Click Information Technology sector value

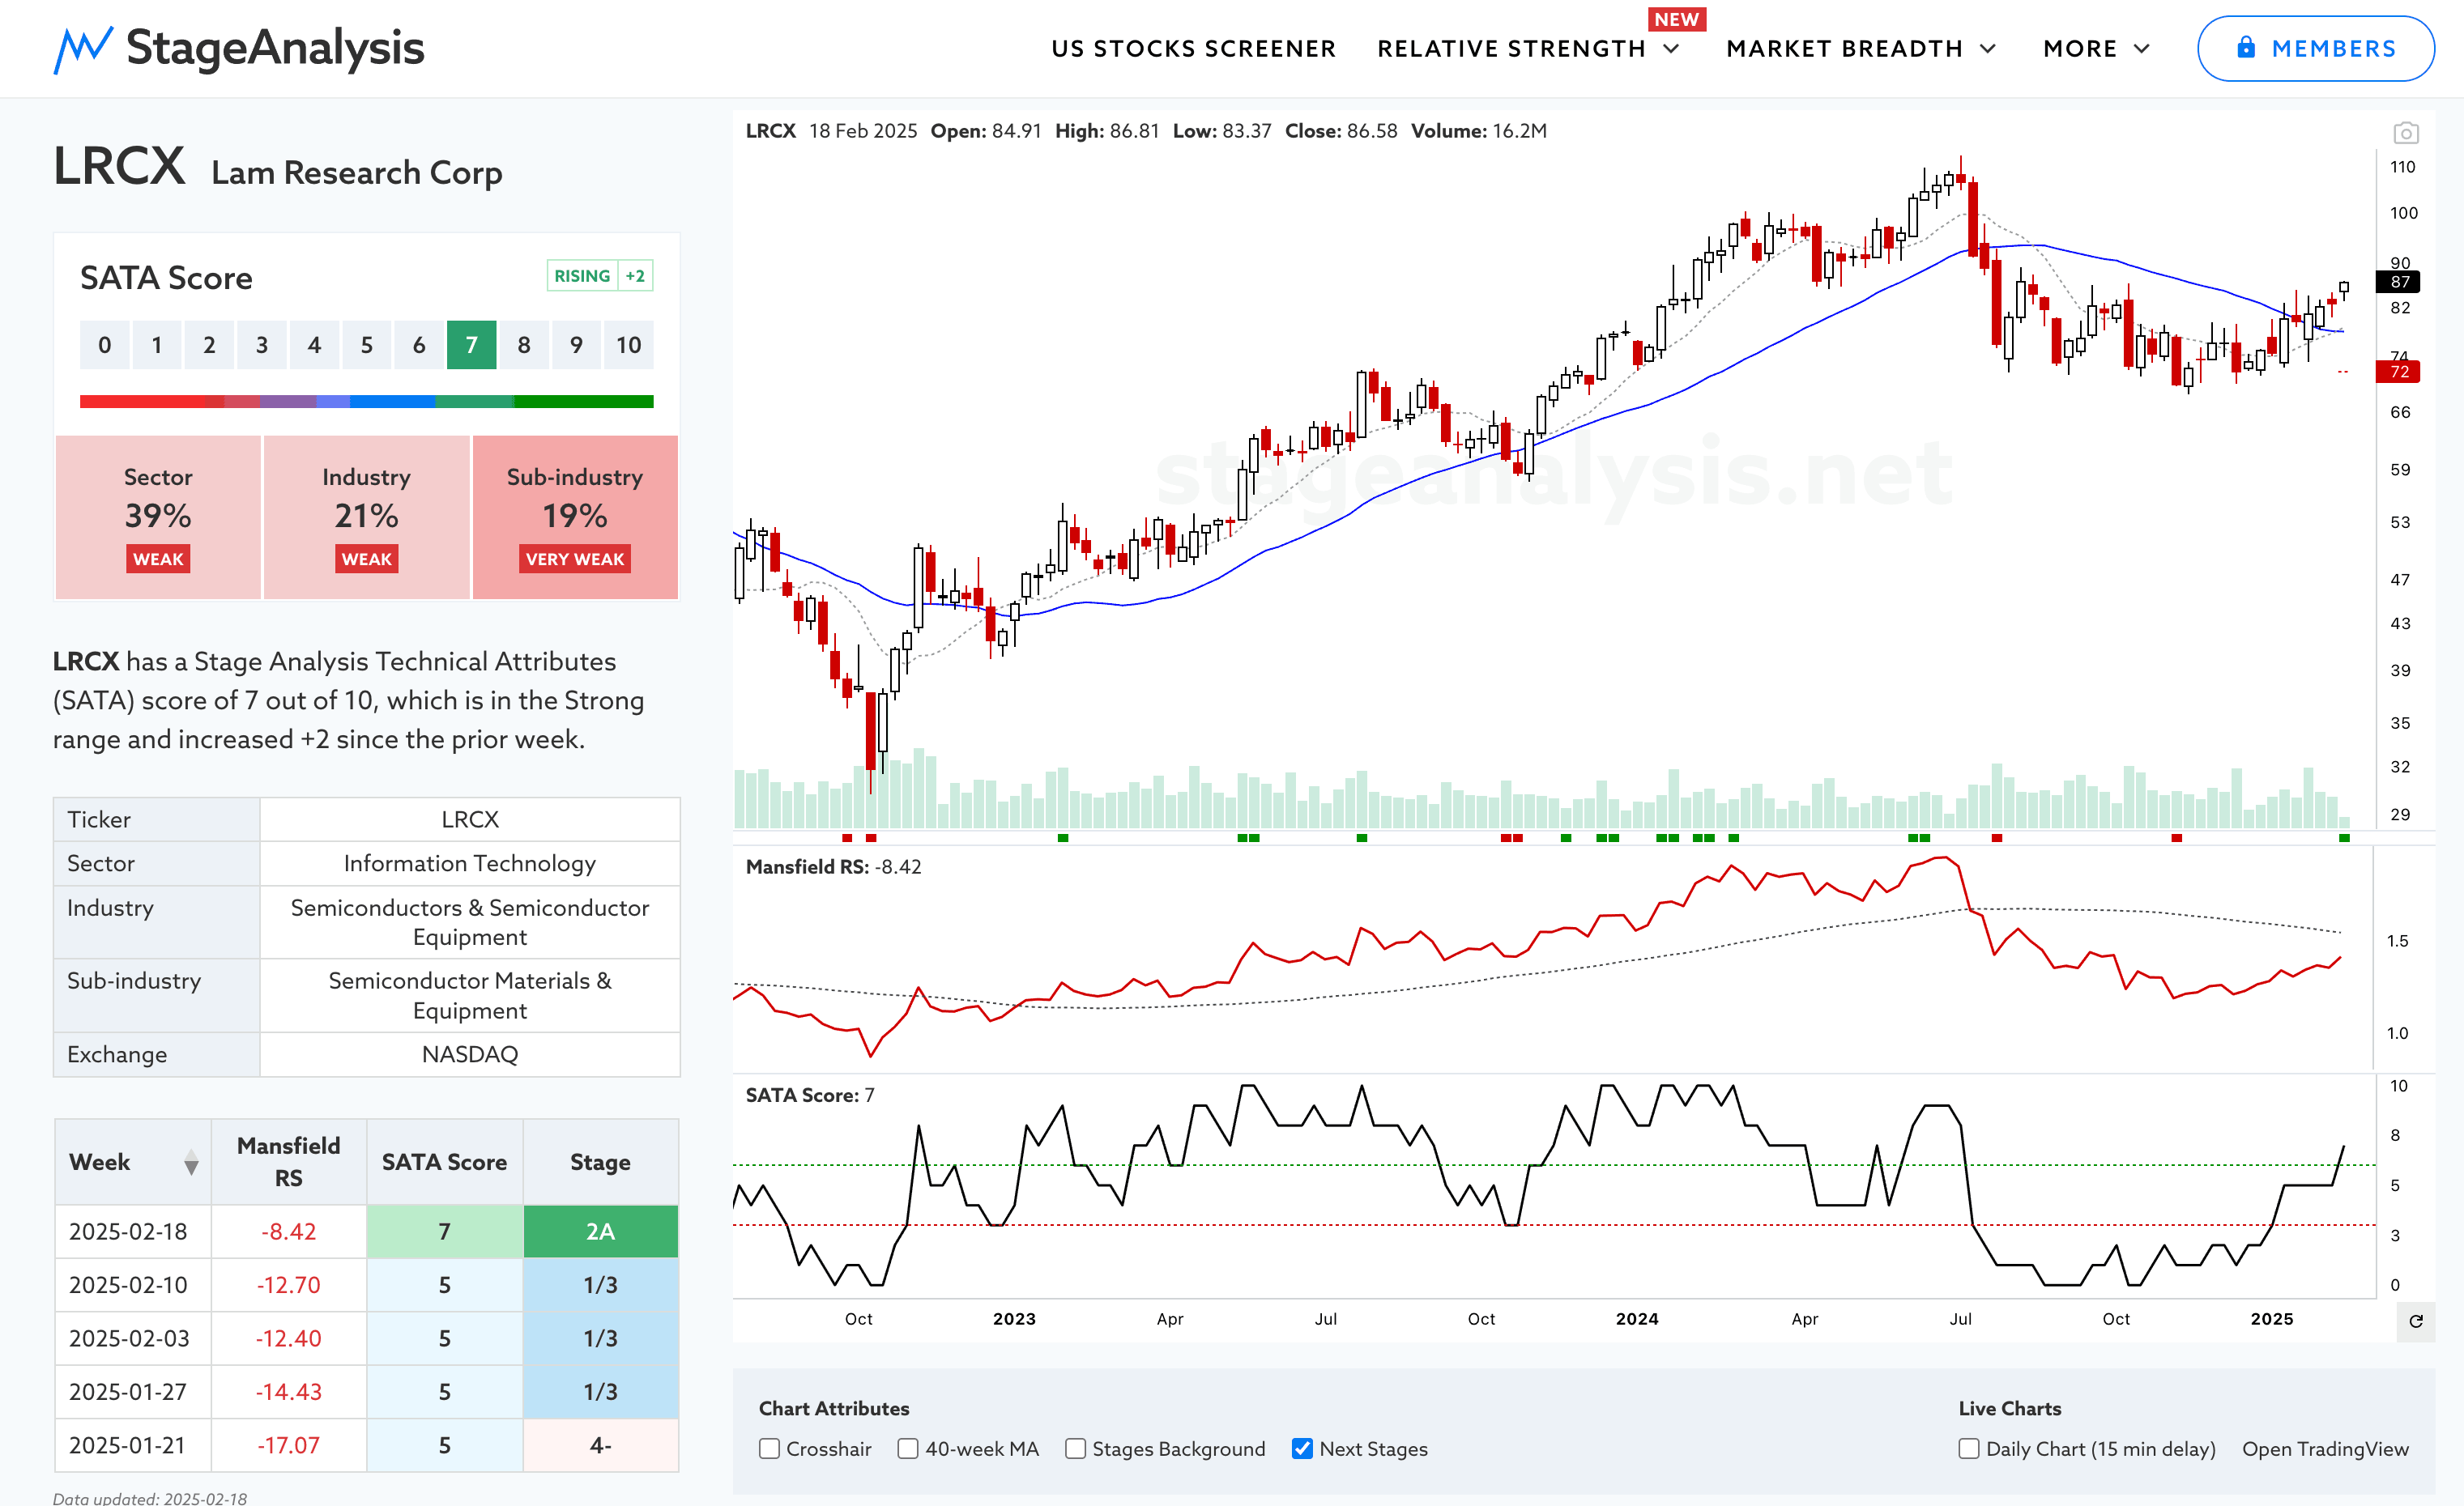[x=469, y=862]
